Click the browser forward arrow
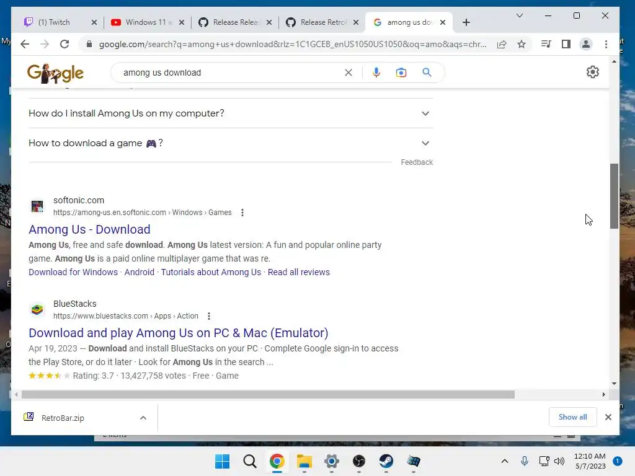Viewport: 635px width, 476px height. (x=45, y=44)
